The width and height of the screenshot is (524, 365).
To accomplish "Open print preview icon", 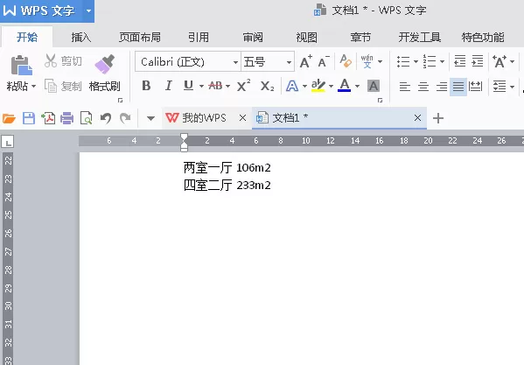I will [87, 118].
